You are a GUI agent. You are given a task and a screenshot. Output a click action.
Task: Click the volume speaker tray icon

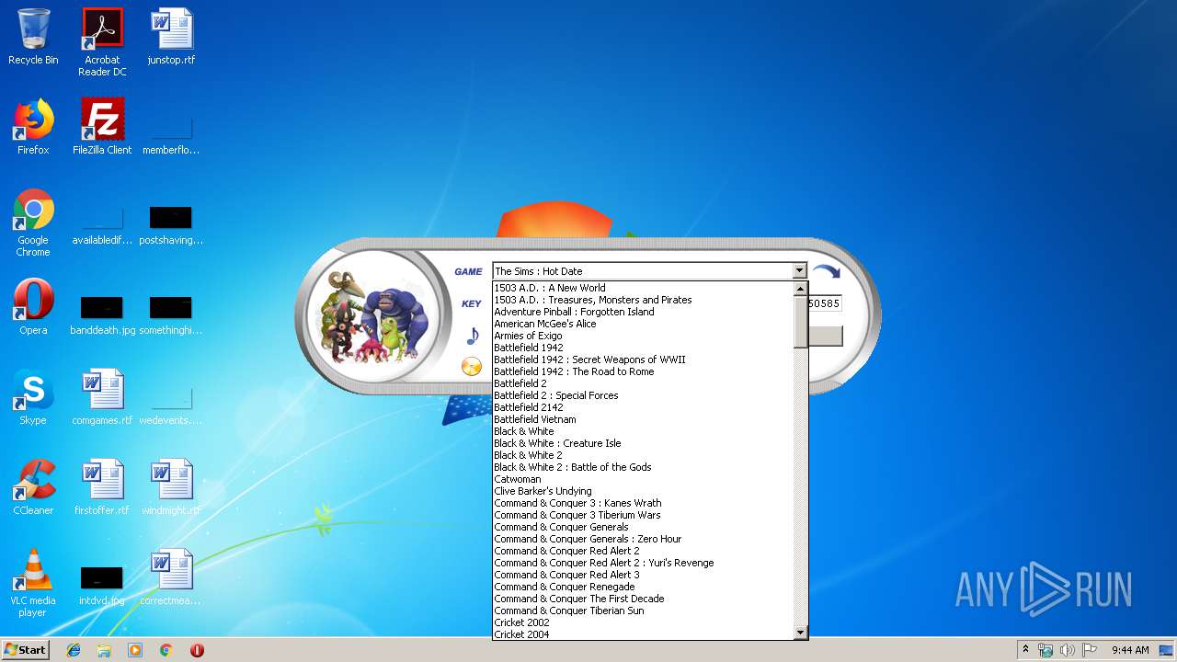[x=1067, y=650]
